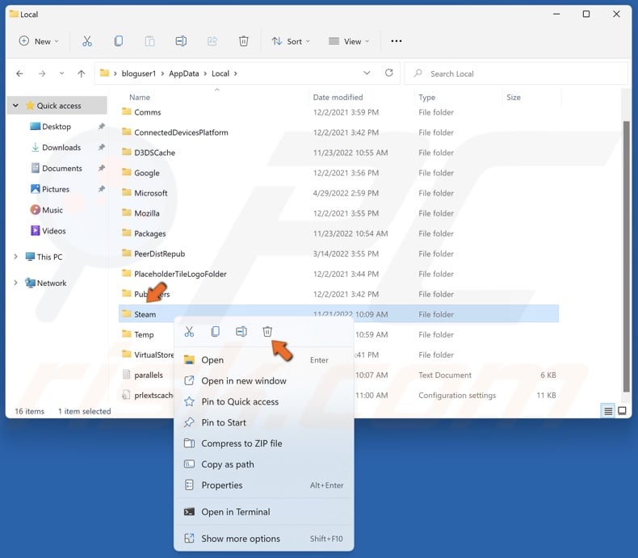This screenshot has height=558, width=638.
Task: Expand the This PC tree node
Action: pyautogui.click(x=15, y=257)
